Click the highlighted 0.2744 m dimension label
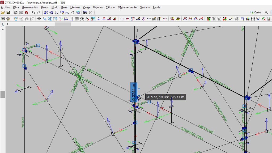 tap(134, 92)
